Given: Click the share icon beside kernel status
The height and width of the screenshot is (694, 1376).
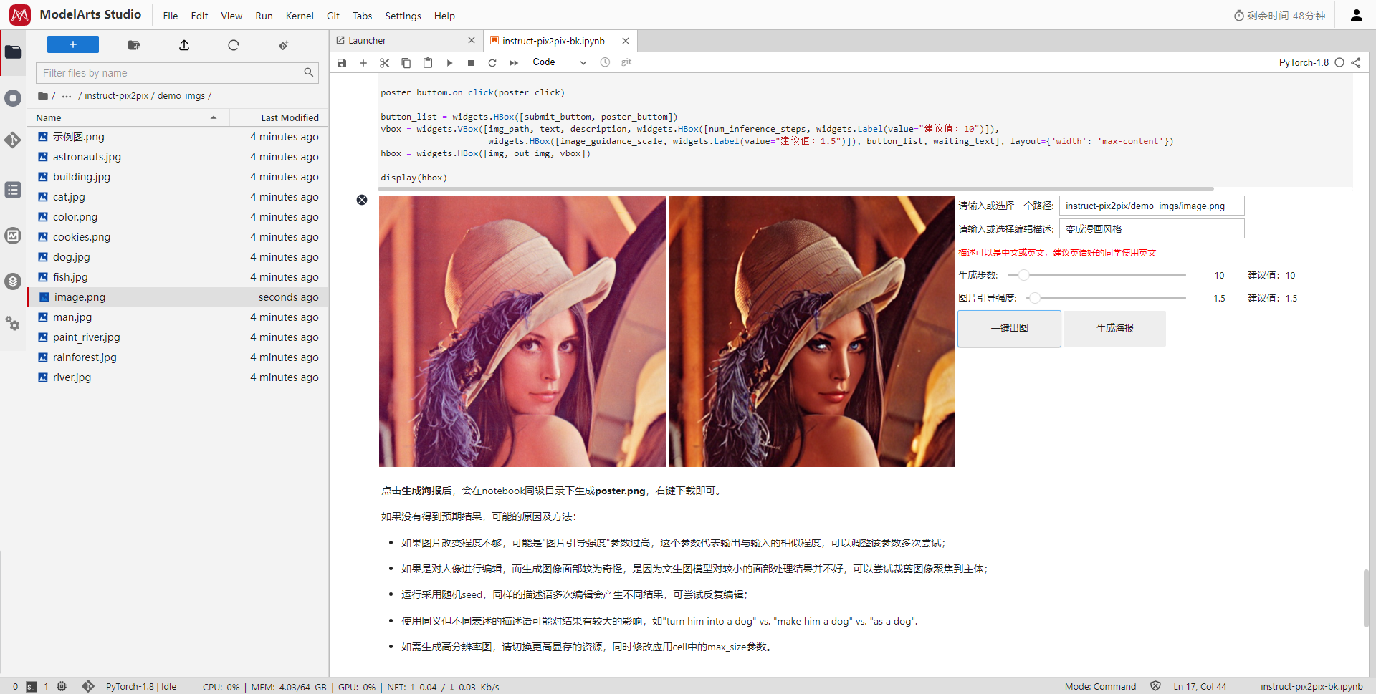Looking at the screenshot, I should [1356, 62].
